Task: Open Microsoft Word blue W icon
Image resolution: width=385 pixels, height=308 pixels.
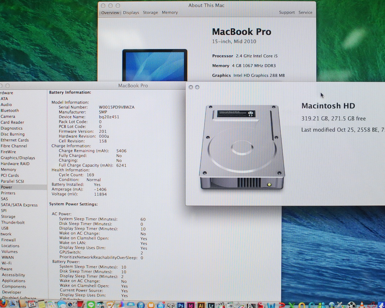Action: point(271,305)
